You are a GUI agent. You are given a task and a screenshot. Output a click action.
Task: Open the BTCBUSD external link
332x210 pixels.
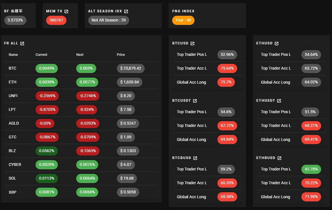[x=195, y=158]
